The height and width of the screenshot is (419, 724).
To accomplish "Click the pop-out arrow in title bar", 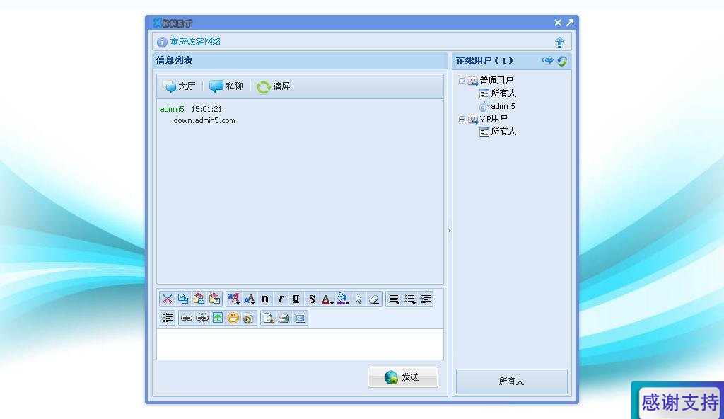I will pos(570,22).
